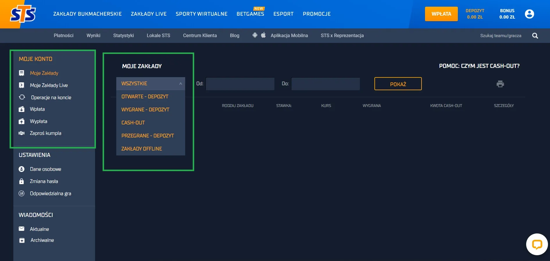
Task: Open Statystyki link
Action: click(124, 35)
